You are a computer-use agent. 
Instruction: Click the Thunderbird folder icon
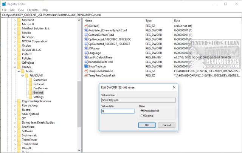pyautogui.click(x=19, y=144)
